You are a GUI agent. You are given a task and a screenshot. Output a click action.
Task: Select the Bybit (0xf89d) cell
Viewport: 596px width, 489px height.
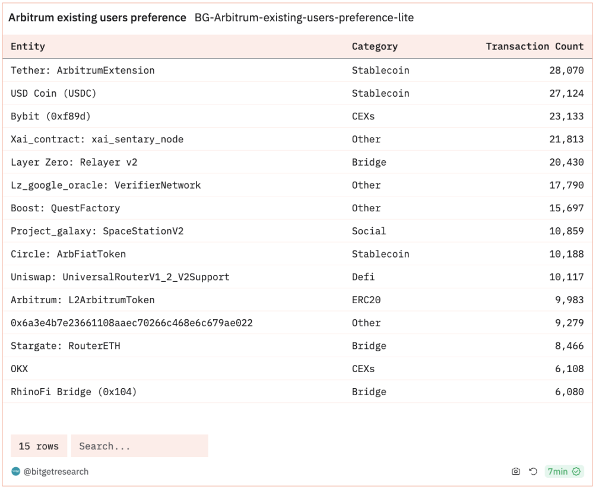(50, 116)
